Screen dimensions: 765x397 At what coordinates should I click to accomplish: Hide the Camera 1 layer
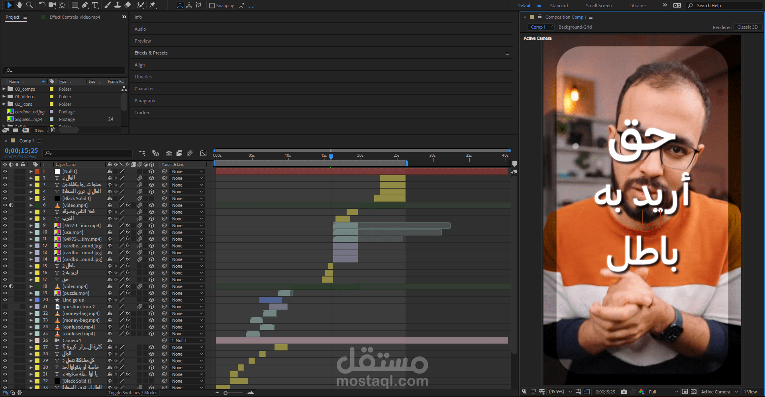(5, 341)
